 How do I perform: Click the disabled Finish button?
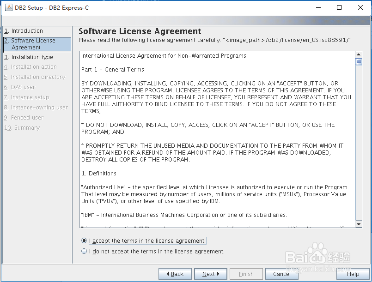246,274
